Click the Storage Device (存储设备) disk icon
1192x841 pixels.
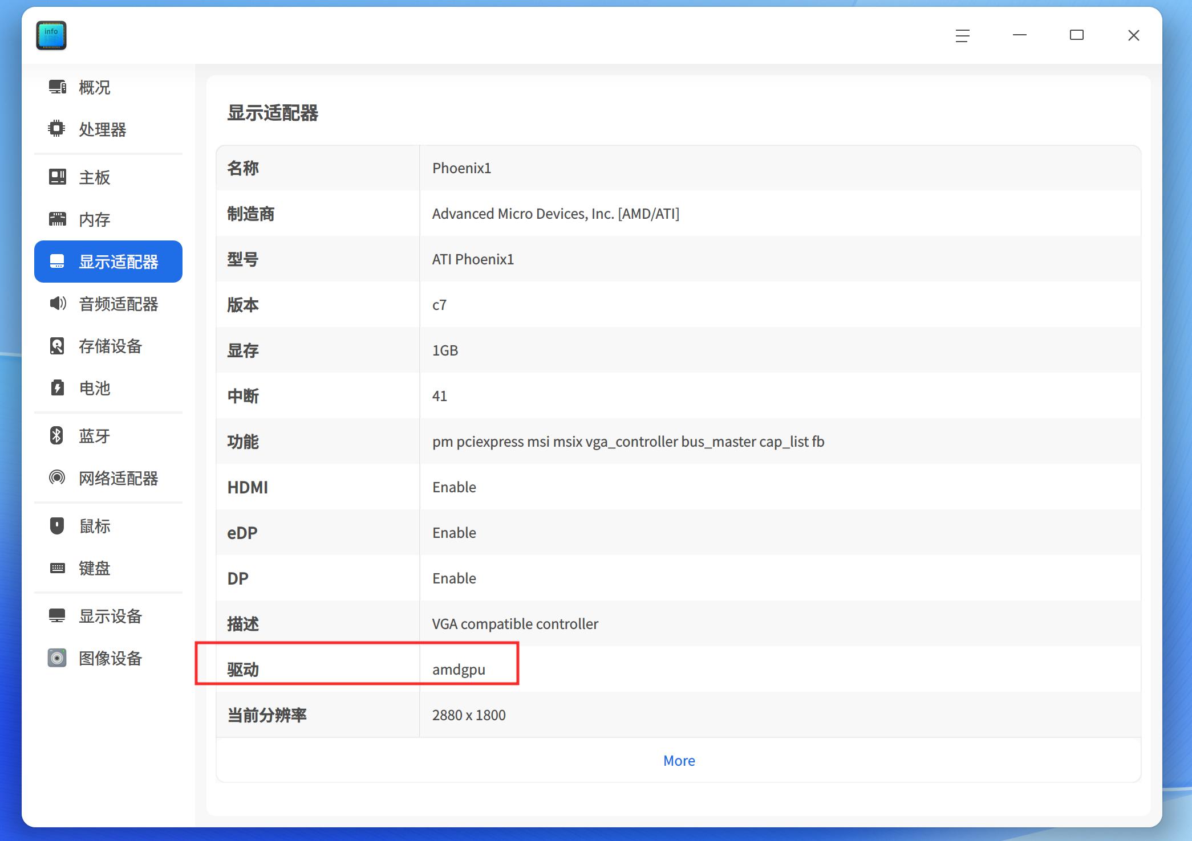coord(57,346)
